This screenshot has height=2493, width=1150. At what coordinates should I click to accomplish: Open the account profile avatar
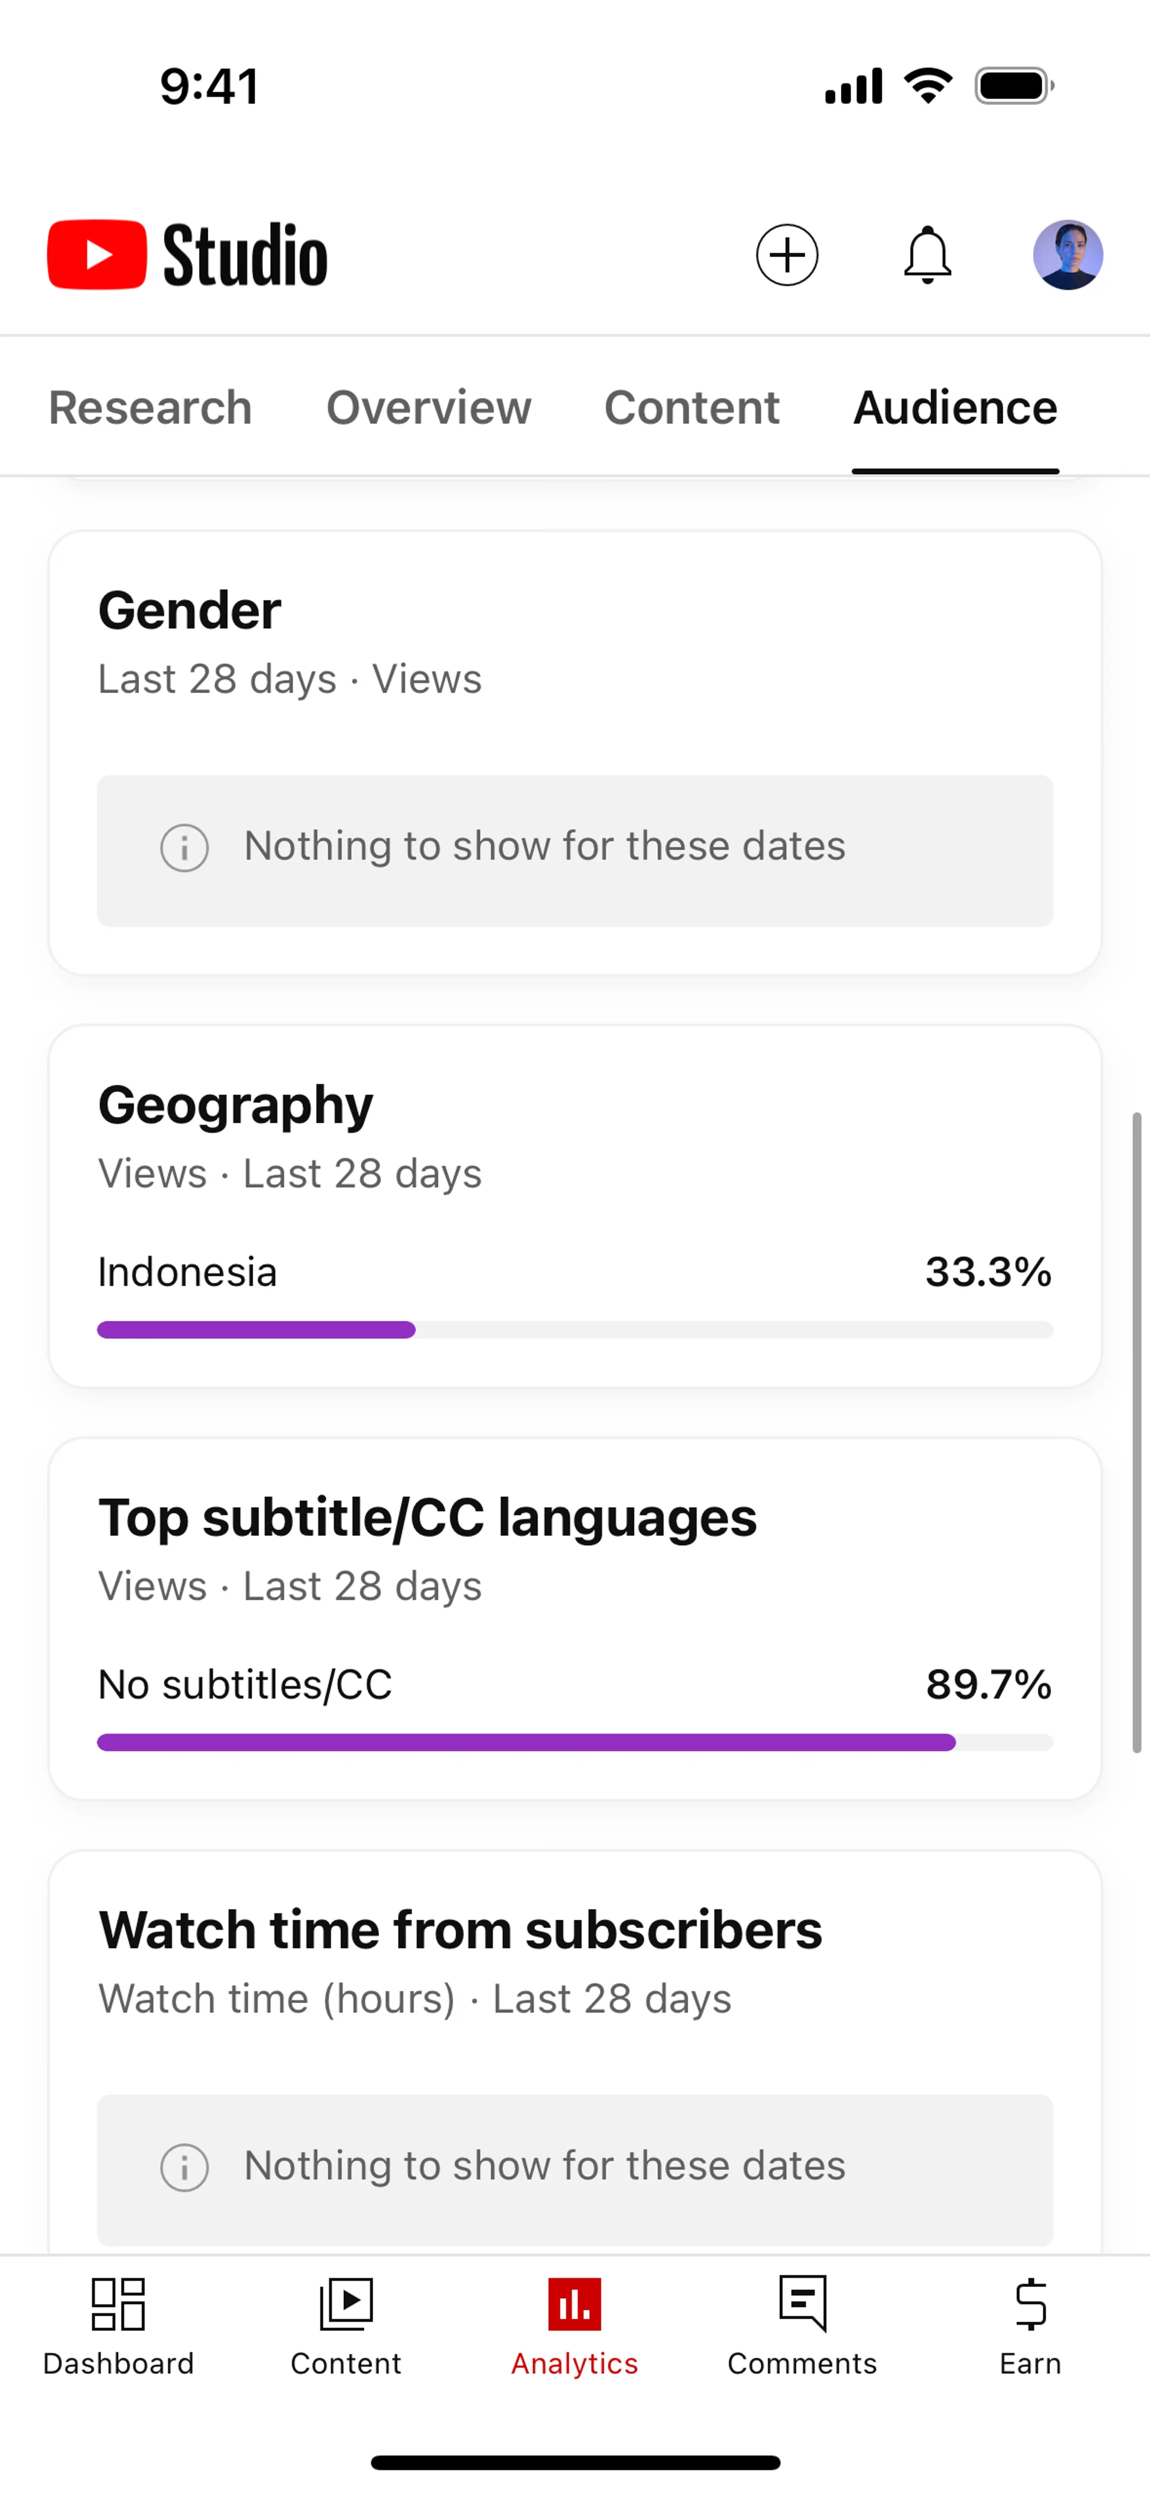1068,256
